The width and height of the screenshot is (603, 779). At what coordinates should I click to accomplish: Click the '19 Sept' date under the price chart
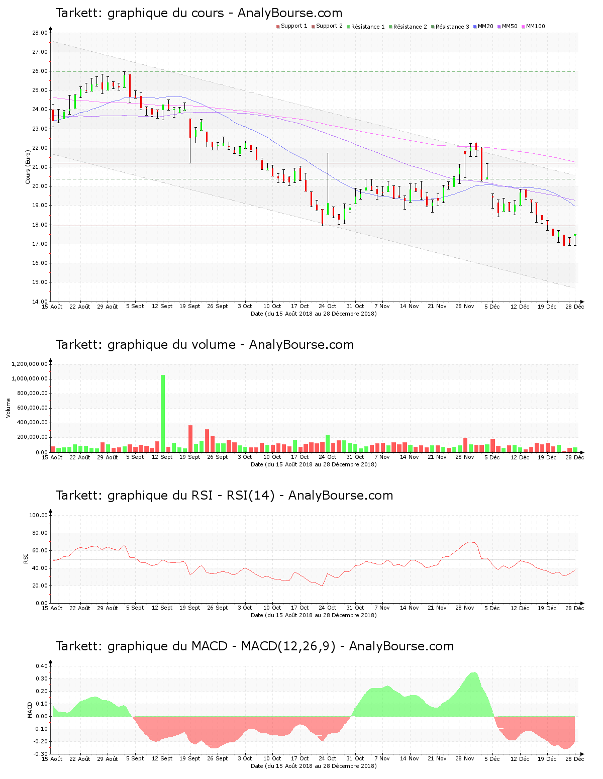(190, 306)
